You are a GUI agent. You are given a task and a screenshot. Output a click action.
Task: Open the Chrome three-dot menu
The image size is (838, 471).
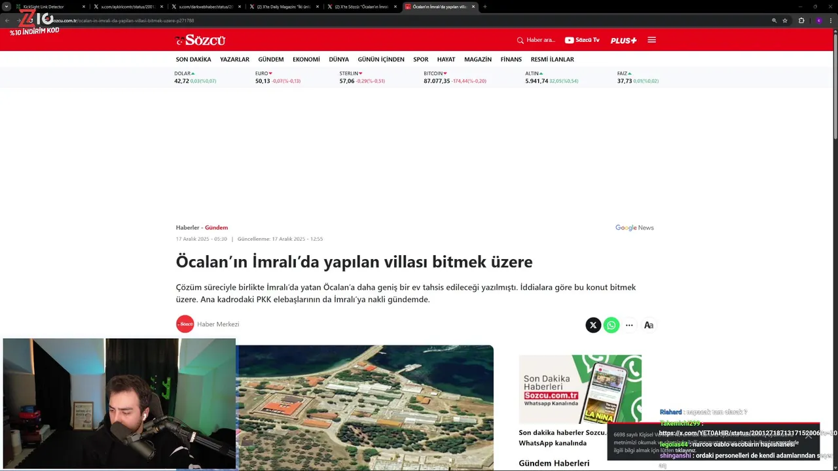[830, 20]
